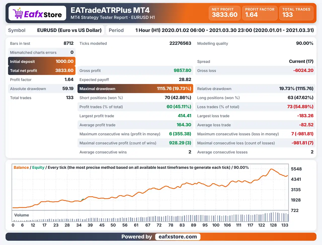The height and width of the screenshot is (245, 322).
Task: Click the Average loss trade -82.52 value
Action: coord(306,125)
